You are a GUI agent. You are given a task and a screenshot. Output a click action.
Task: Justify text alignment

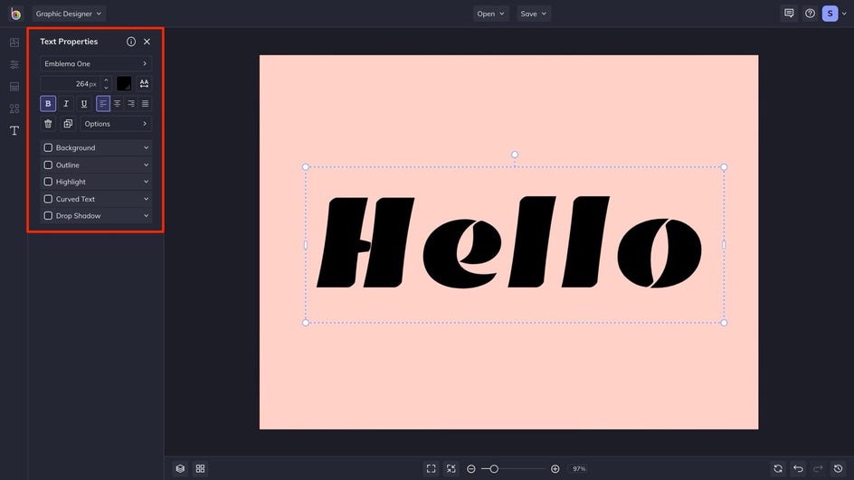[x=146, y=103]
